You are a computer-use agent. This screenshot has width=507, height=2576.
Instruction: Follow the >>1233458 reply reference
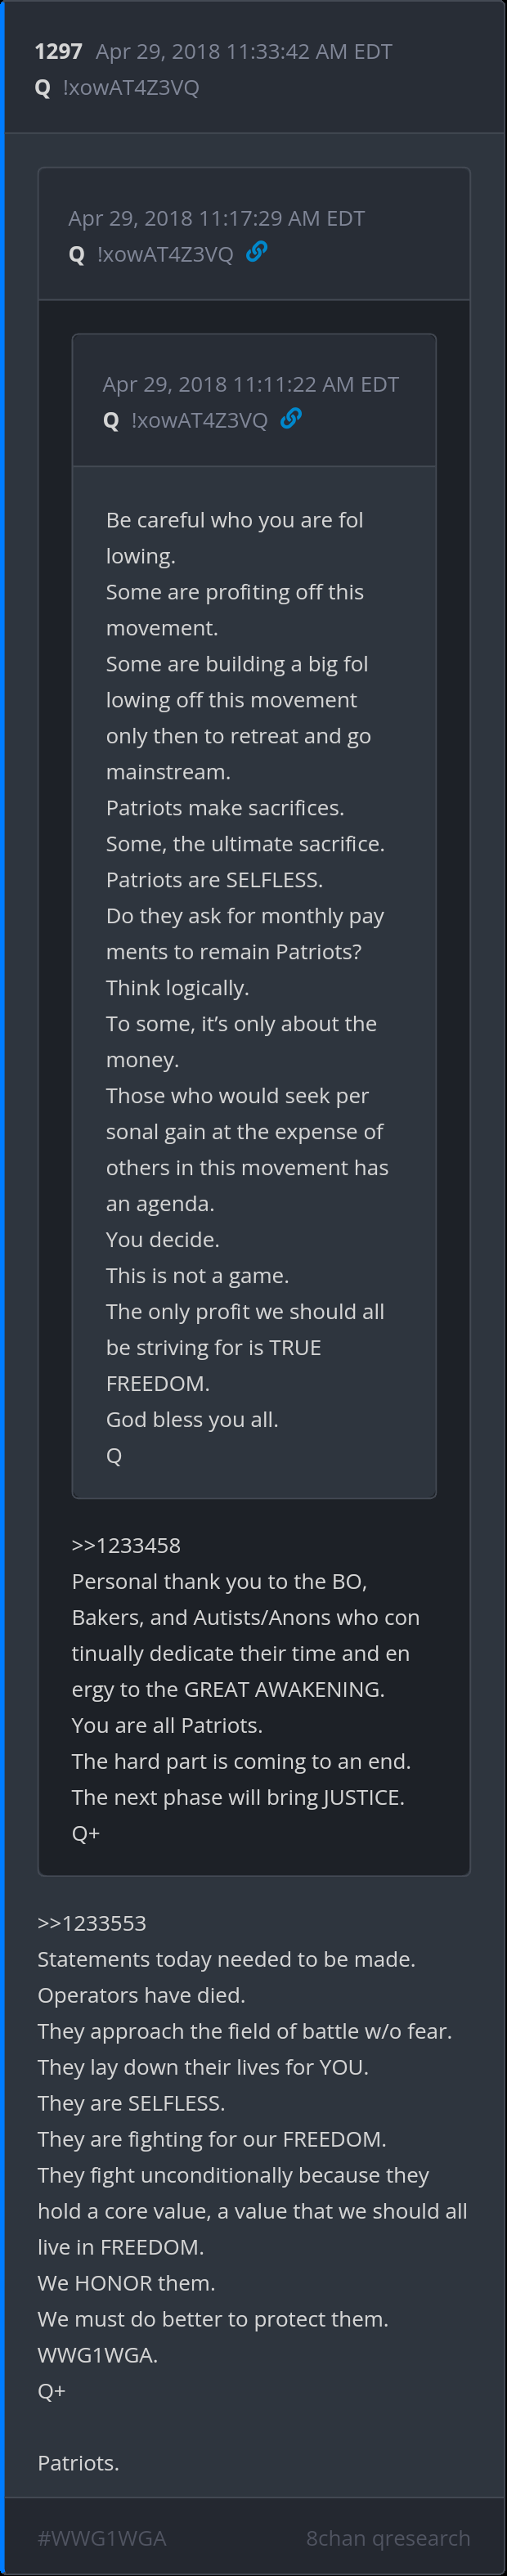126,1545
